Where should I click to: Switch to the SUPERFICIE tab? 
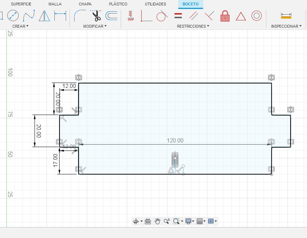(x=21, y=4)
